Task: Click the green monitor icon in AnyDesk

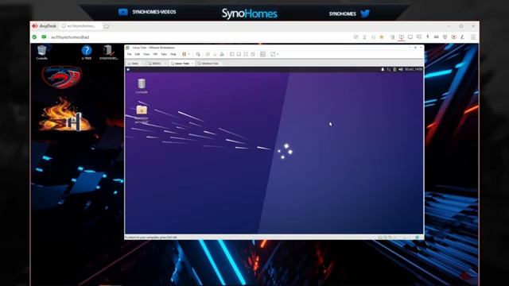Action: (x=44, y=37)
